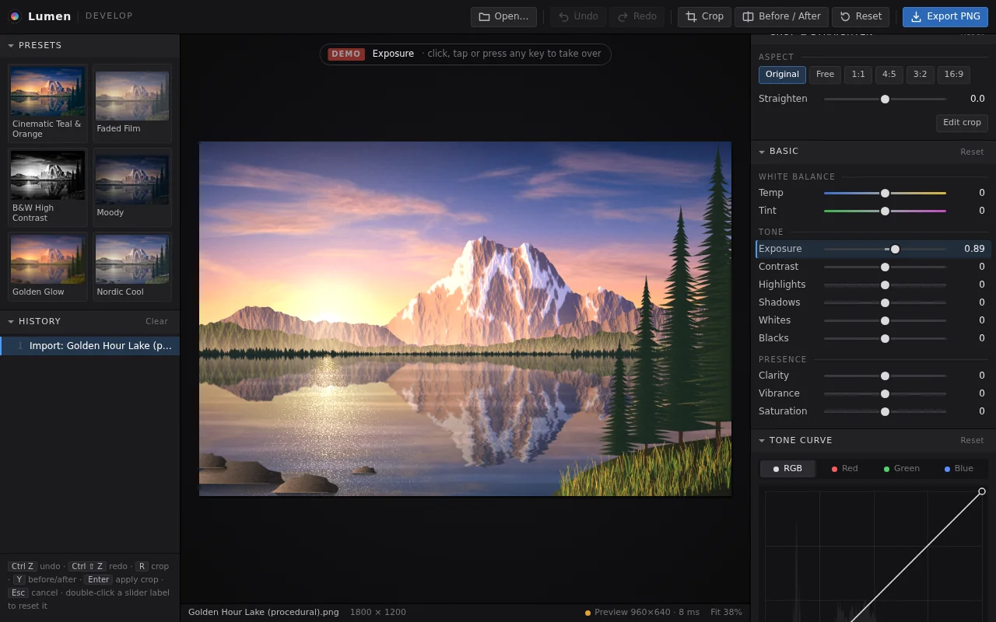Toggle the Before / After comparison view

pyautogui.click(x=781, y=16)
